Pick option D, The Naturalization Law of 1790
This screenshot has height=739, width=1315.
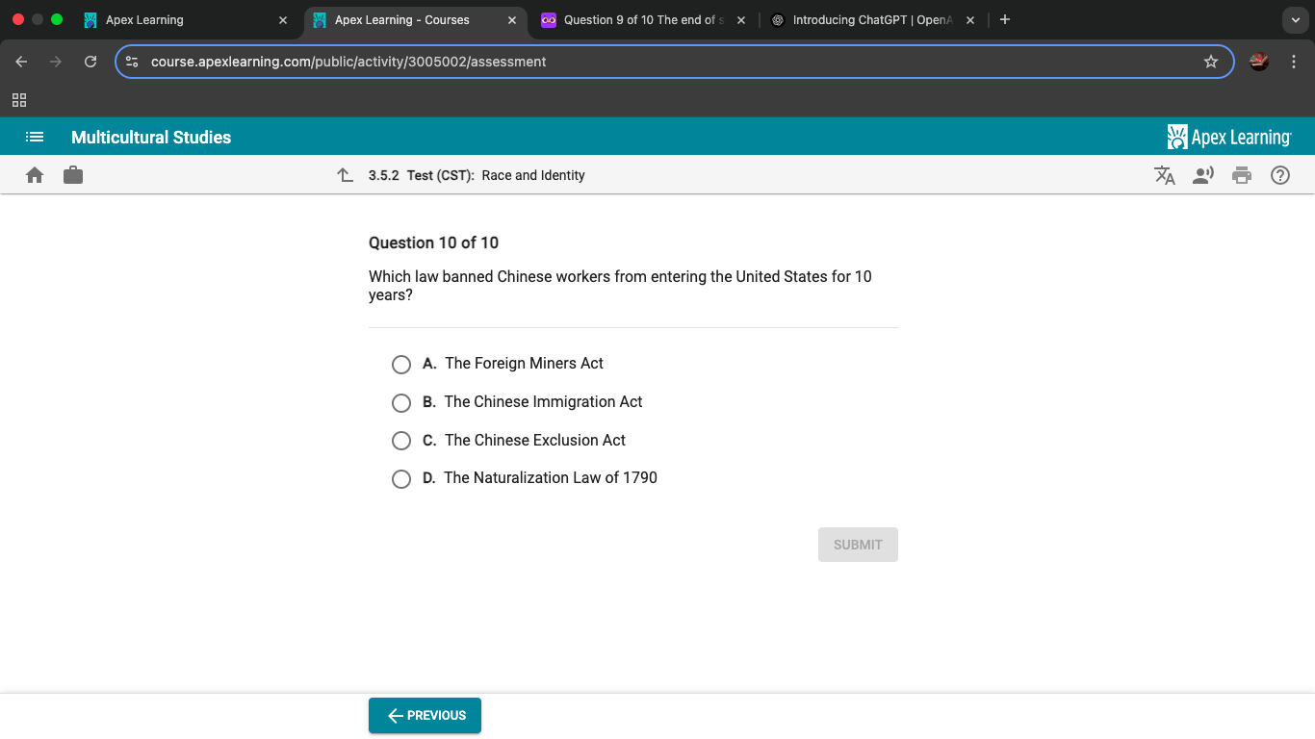point(401,479)
